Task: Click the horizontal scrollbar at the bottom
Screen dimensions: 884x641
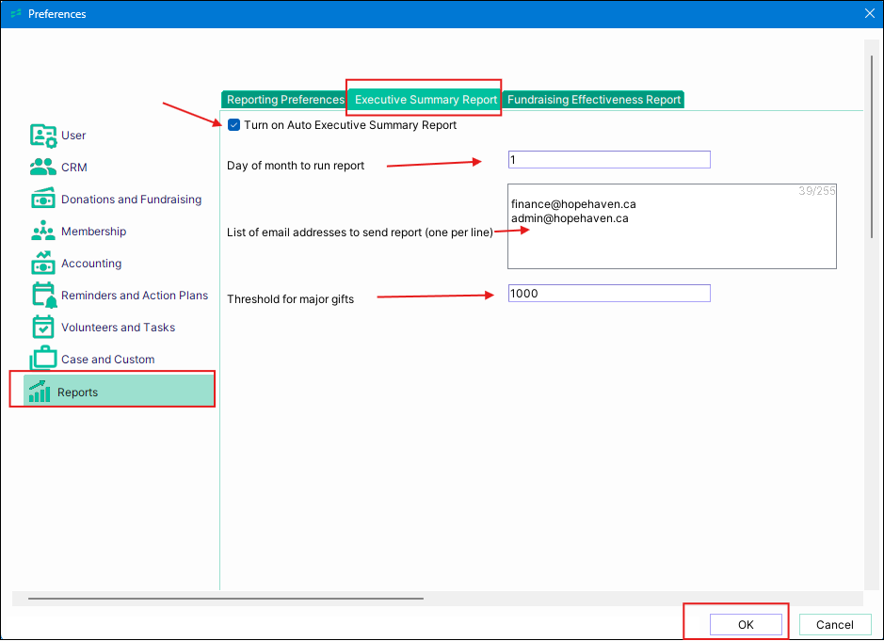Action: (226, 598)
